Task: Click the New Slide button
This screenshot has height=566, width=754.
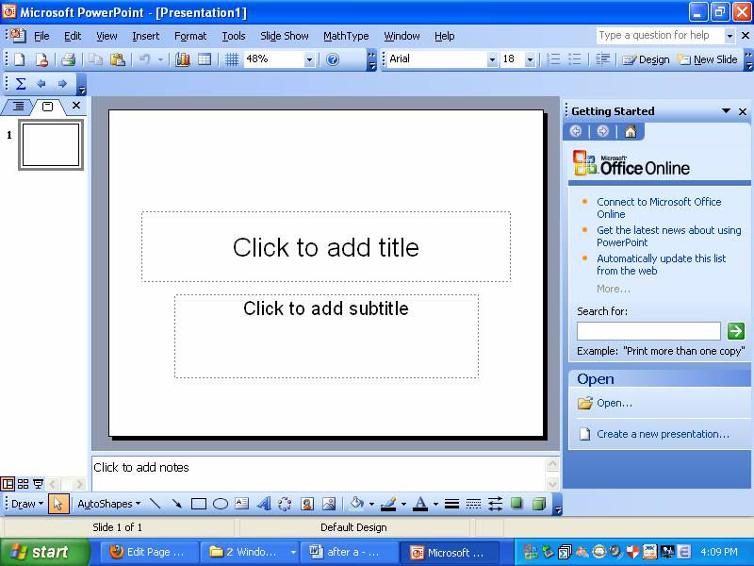Action: tap(706, 59)
